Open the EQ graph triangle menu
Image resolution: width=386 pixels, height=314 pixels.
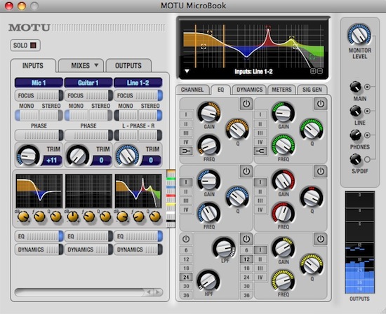[187, 71]
